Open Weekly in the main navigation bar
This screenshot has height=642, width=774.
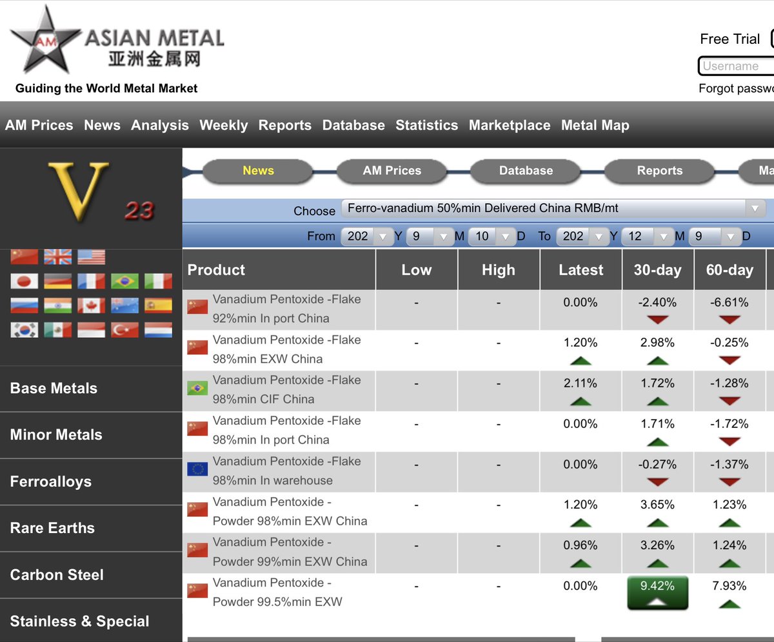pyautogui.click(x=224, y=126)
